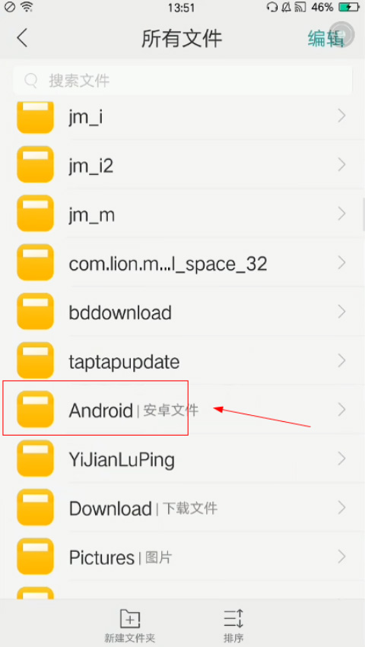Image resolution: width=365 pixels, height=647 pixels.
Task: Focus the 搜索文件 search field
Action: tap(182, 81)
